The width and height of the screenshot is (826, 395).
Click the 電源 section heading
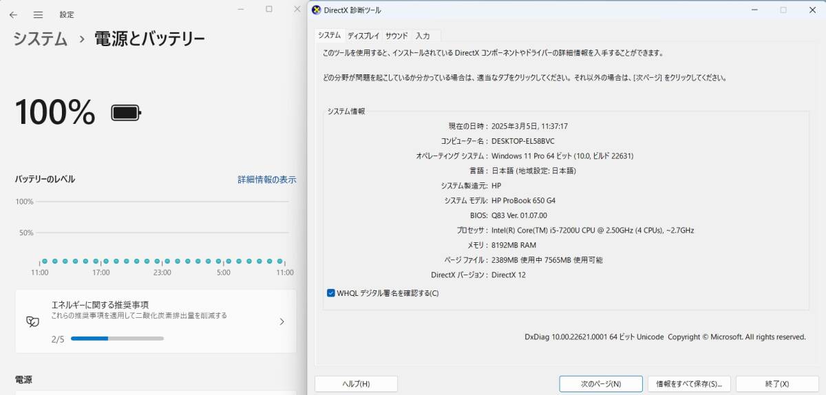(x=24, y=380)
